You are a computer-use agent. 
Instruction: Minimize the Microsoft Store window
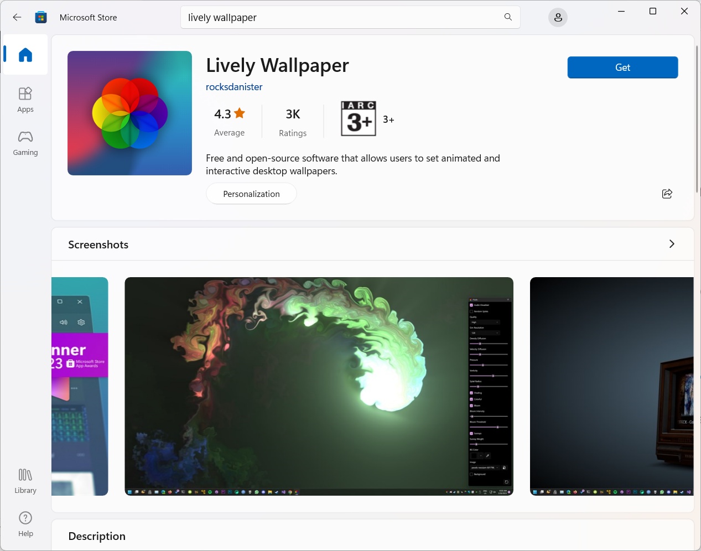(621, 11)
